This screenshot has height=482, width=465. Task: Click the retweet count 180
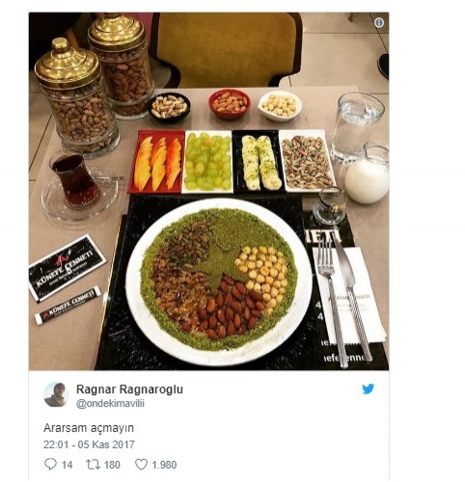pyautogui.click(x=112, y=465)
